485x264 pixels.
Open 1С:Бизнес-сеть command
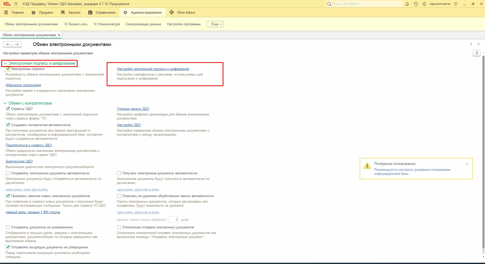76,24
